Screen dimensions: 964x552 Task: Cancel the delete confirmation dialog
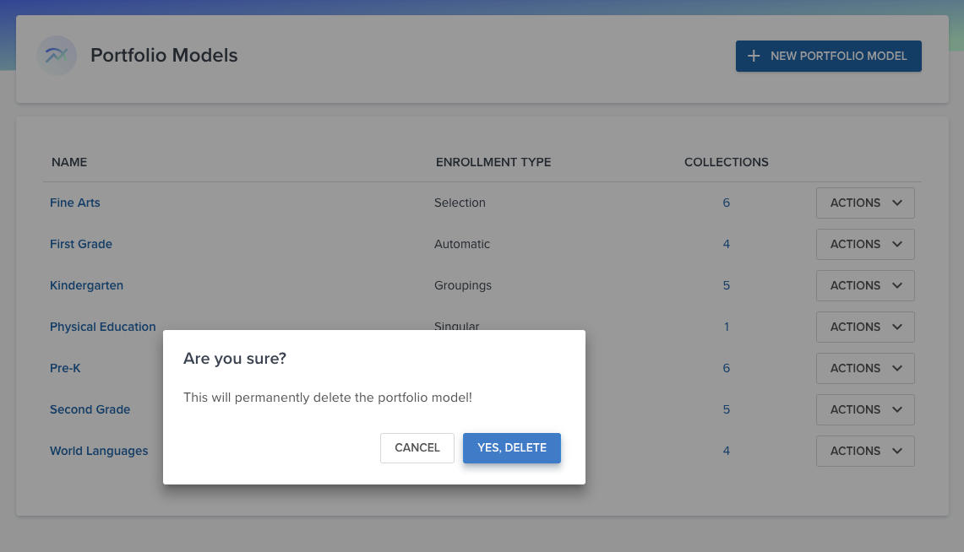417,447
